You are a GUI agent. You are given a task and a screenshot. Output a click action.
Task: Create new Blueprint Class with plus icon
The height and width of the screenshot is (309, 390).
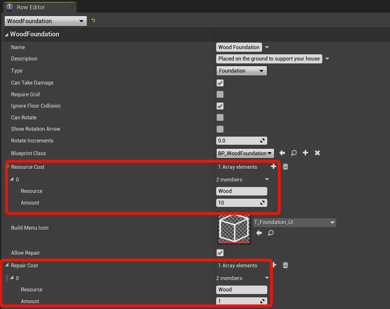pos(305,153)
